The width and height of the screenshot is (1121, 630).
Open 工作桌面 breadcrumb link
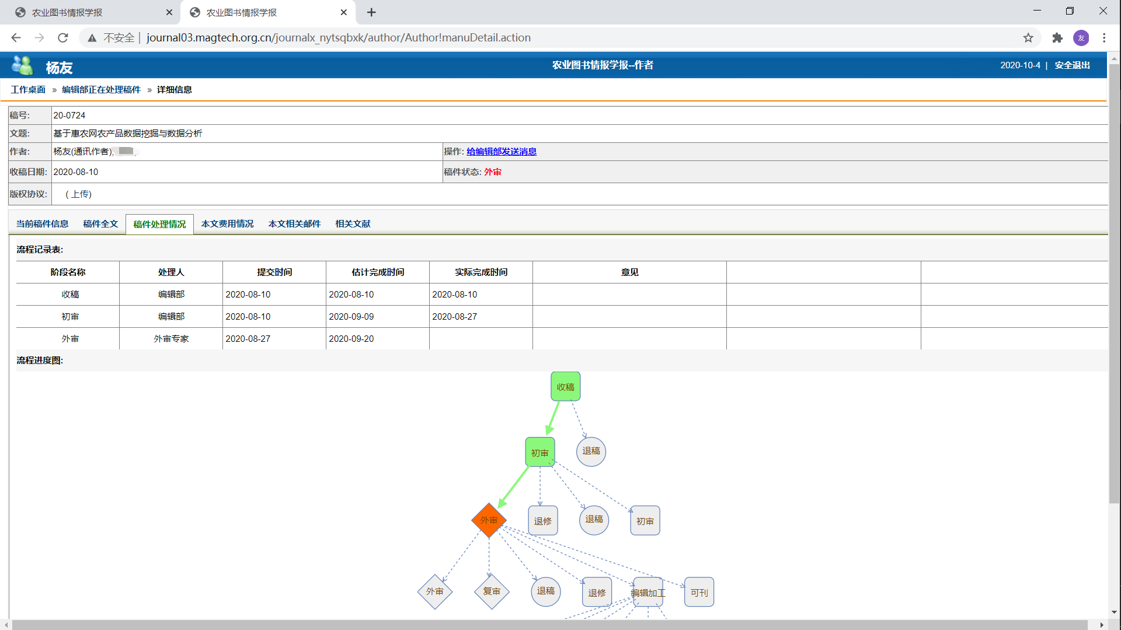(x=28, y=90)
